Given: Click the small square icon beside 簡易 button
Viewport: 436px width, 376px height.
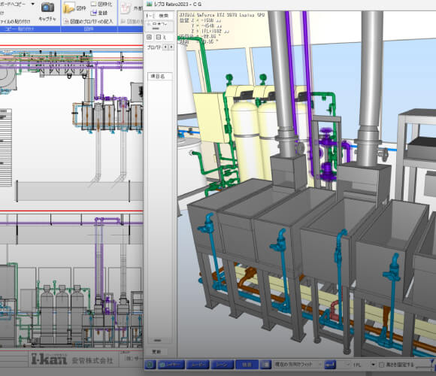Looking at the screenshot, I should [266, 364].
